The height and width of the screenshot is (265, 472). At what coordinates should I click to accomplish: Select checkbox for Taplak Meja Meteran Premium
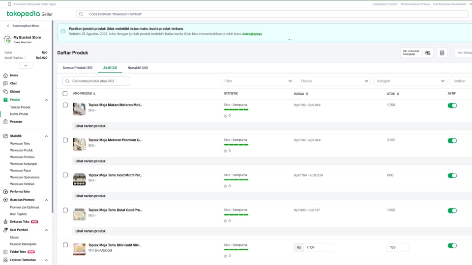65,140
